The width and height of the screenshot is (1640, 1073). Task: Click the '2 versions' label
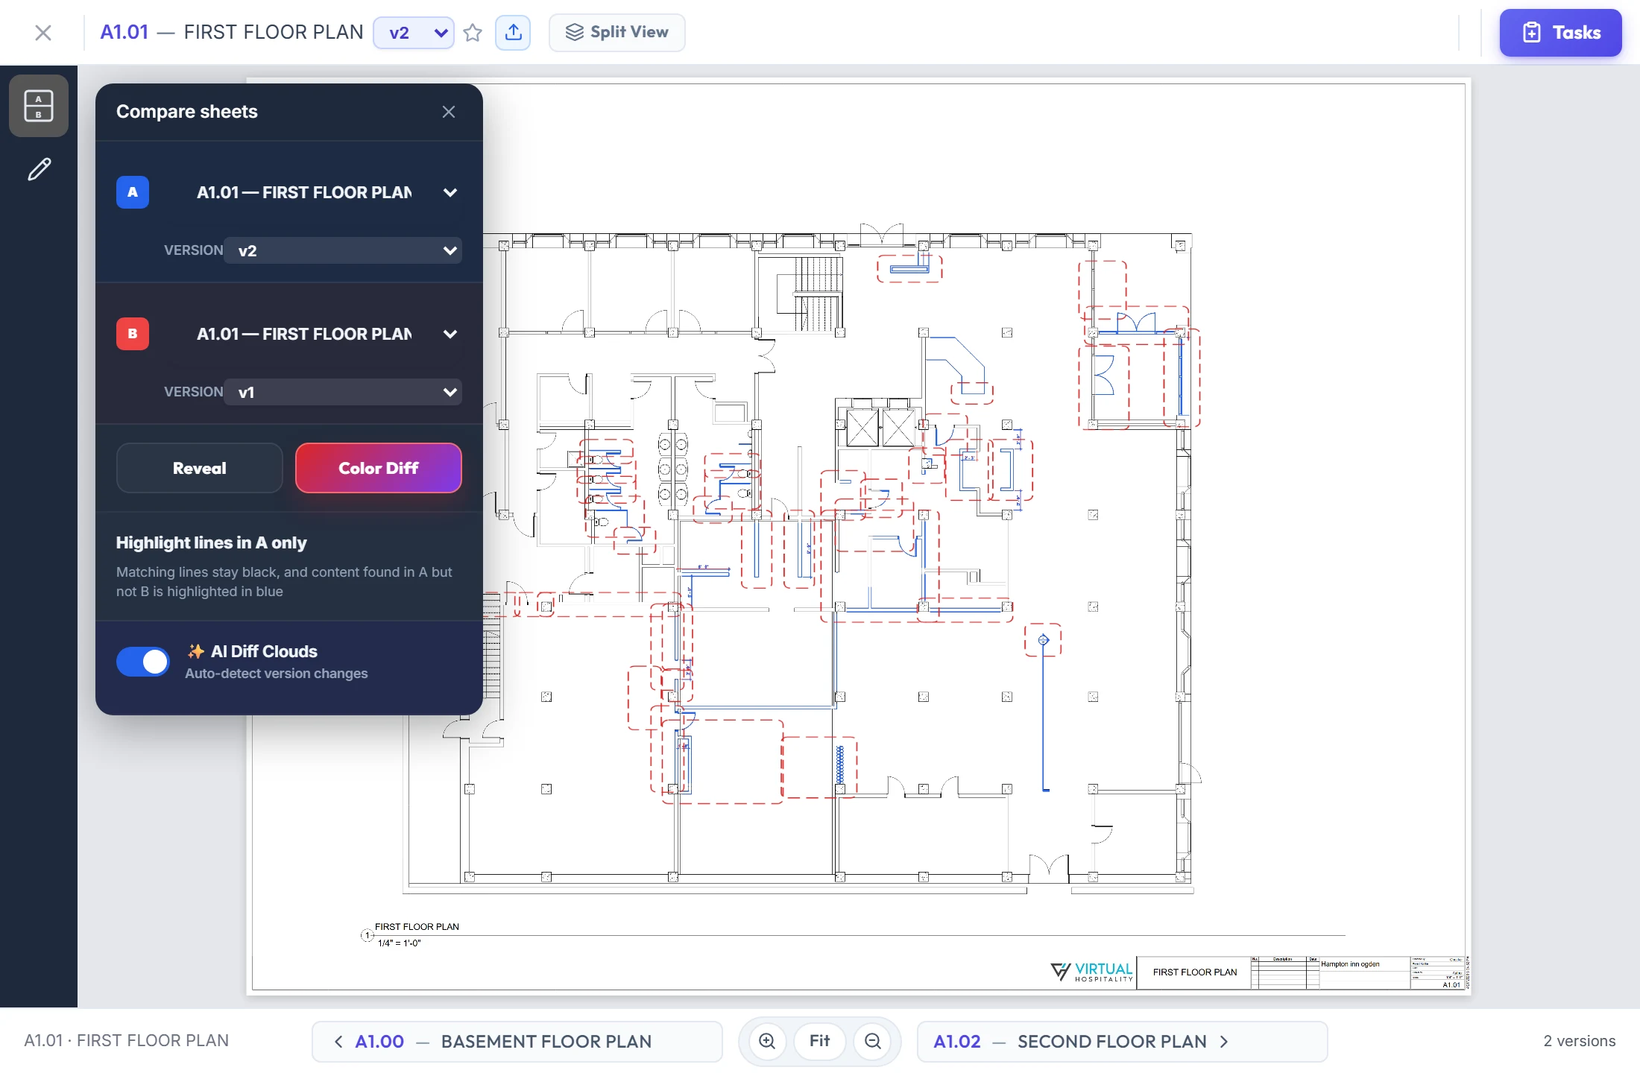click(x=1580, y=1041)
